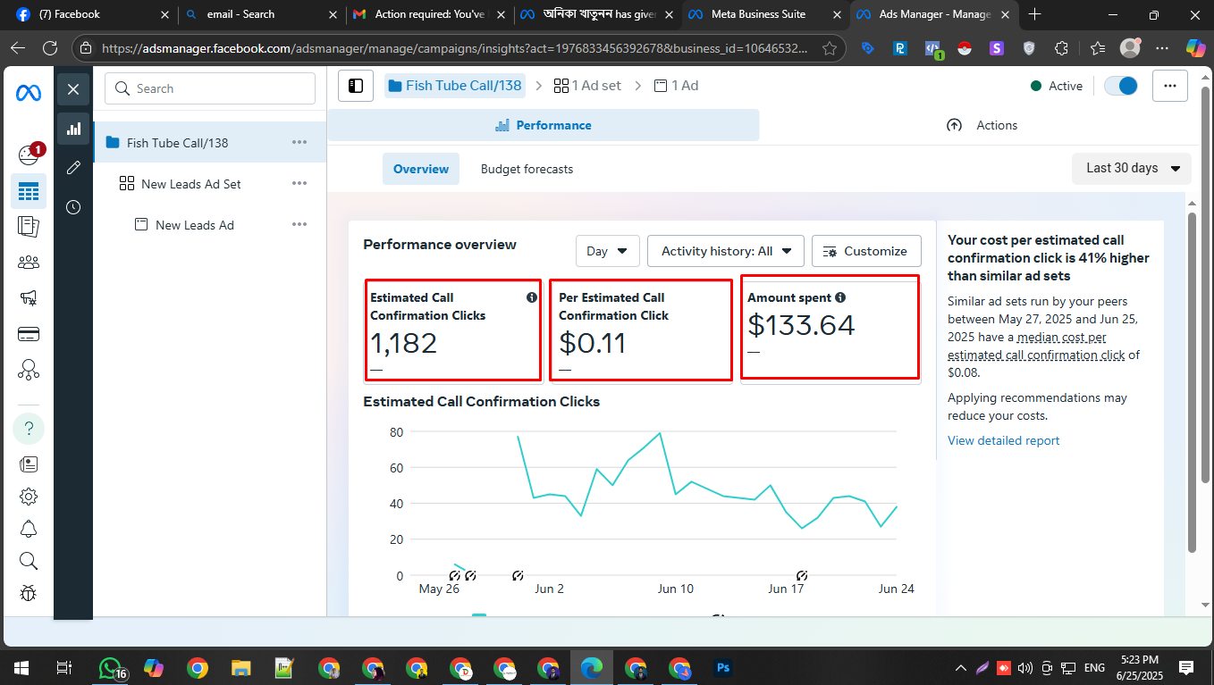Viewport: 1214px width, 685px height.
Task: Click the Search field in the sidebar
Action: (210, 88)
